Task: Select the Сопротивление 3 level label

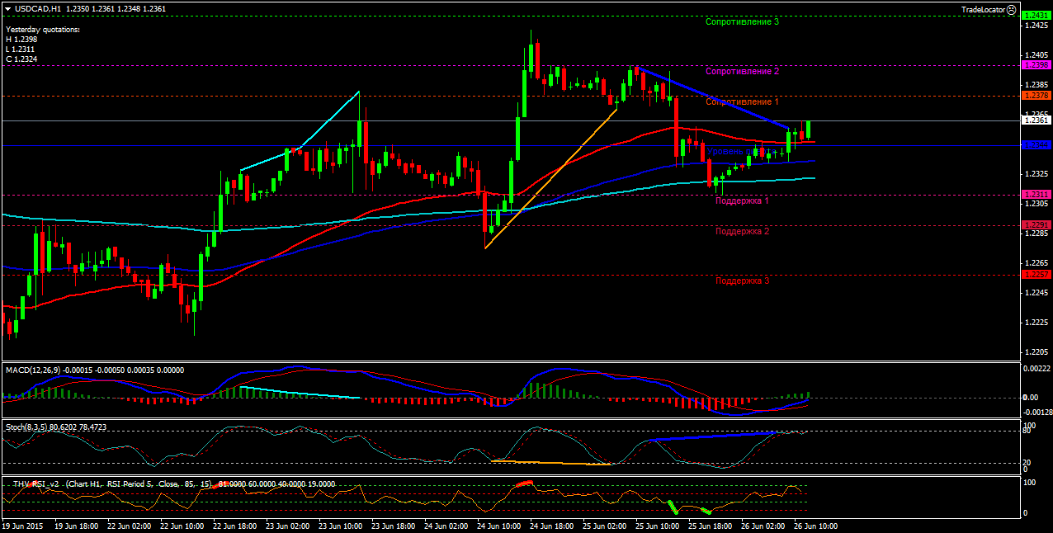Action: 743,21
